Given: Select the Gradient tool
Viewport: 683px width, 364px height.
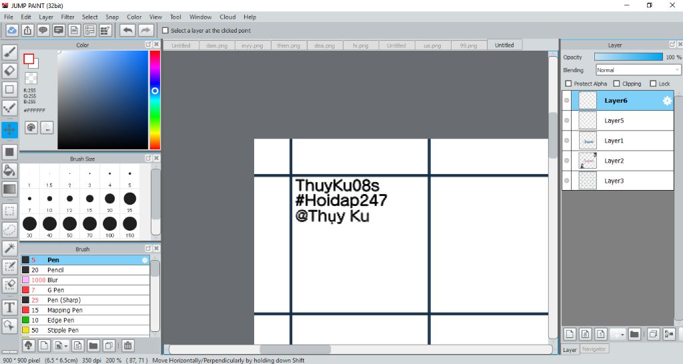Looking at the screenshot, I should point(9,189).
